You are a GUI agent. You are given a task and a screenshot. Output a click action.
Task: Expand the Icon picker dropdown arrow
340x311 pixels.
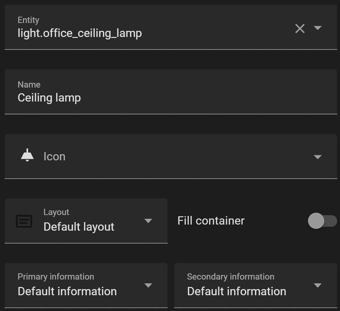317,157
